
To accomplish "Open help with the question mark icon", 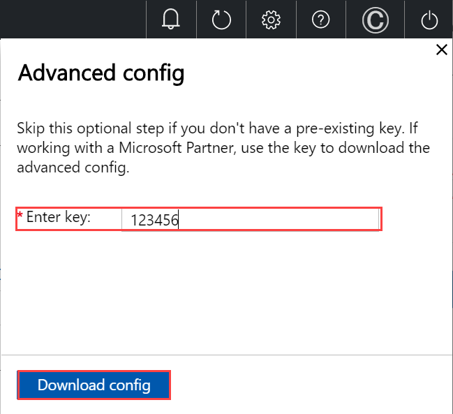I will click(320, 20).
